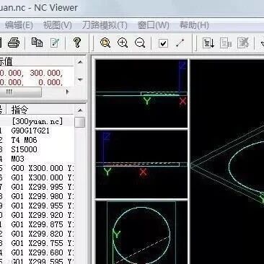Open the 刀路模拟(T) menu
Screen dimensions: 264x264
click(x=105, y=25)
